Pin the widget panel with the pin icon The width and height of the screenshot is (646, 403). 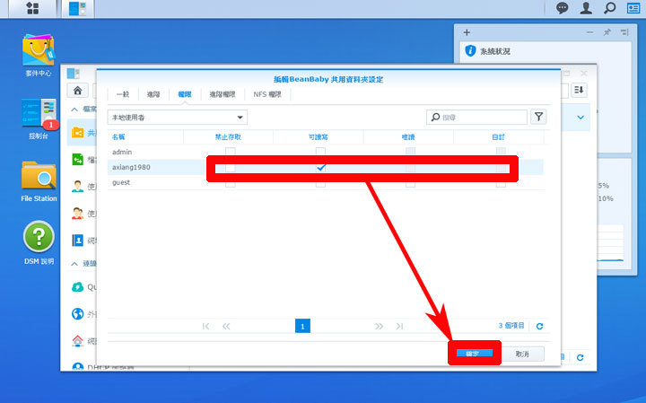click(607, 32)
